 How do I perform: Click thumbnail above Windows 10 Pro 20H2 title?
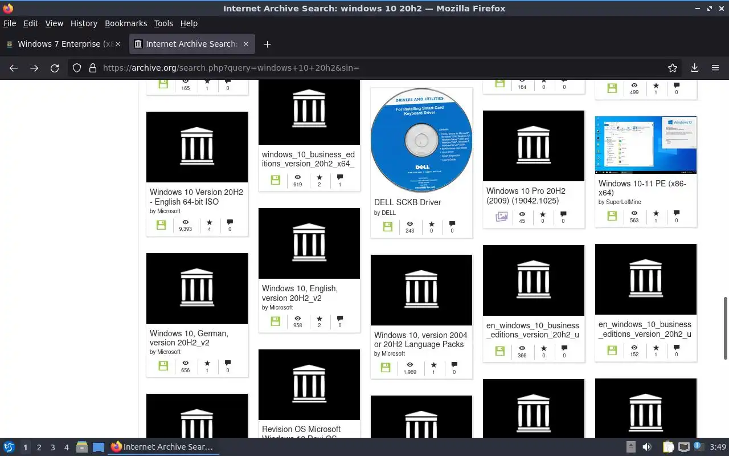click(x=534, y=146)
